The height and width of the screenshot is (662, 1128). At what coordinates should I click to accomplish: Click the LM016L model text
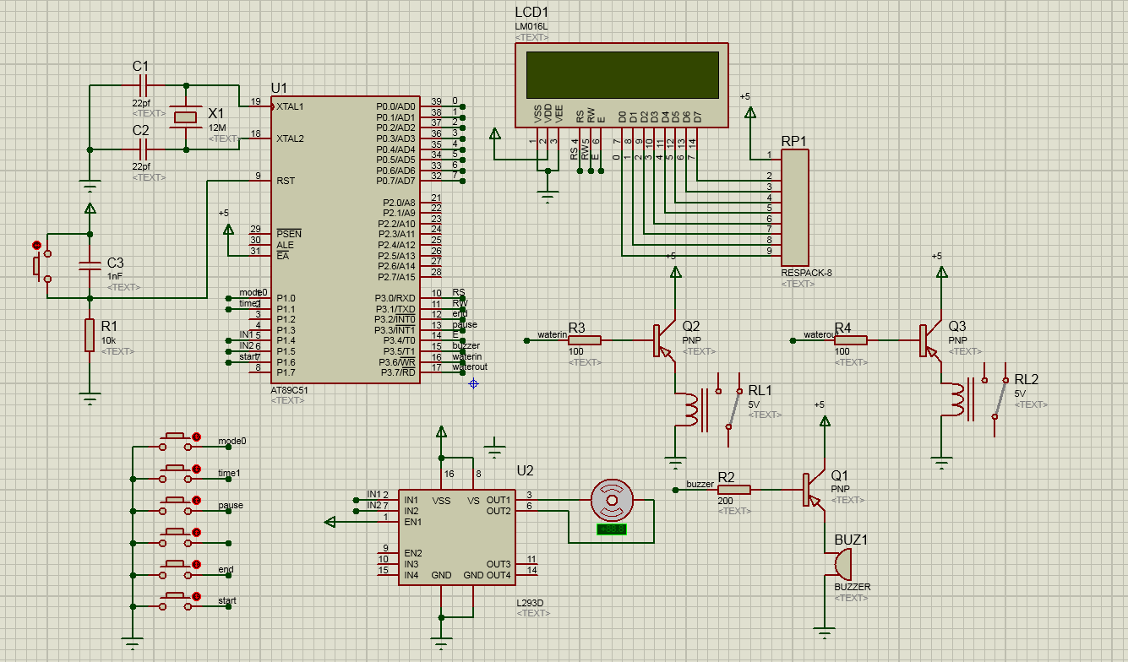tap(531, 26)
